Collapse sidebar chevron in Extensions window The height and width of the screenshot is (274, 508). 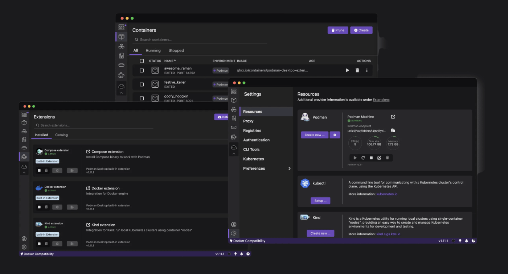(24, 173)
